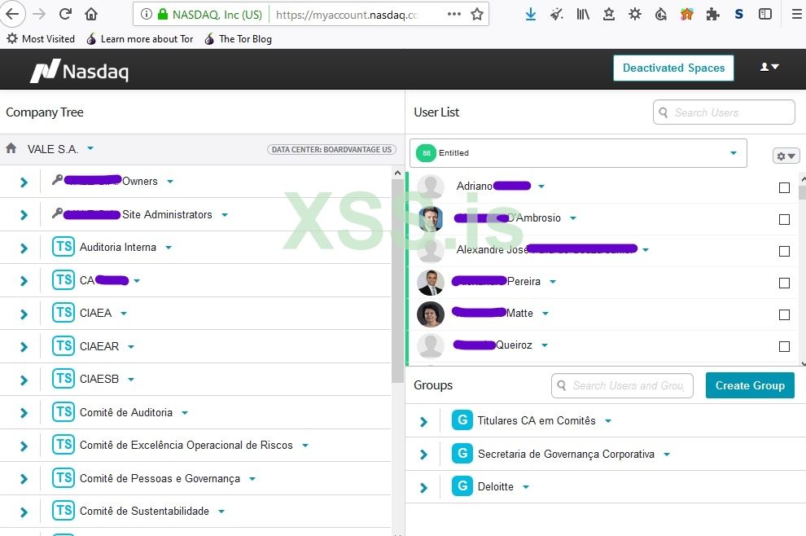Check the checkbox on Adriano's row
806x536 pixels.
pos(784,187)
